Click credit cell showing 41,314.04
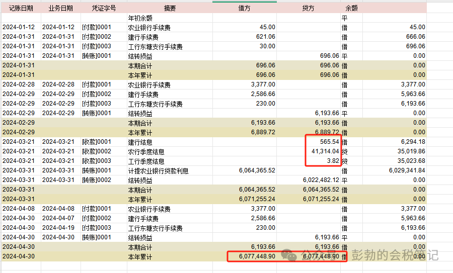 [x=308, y=151]
